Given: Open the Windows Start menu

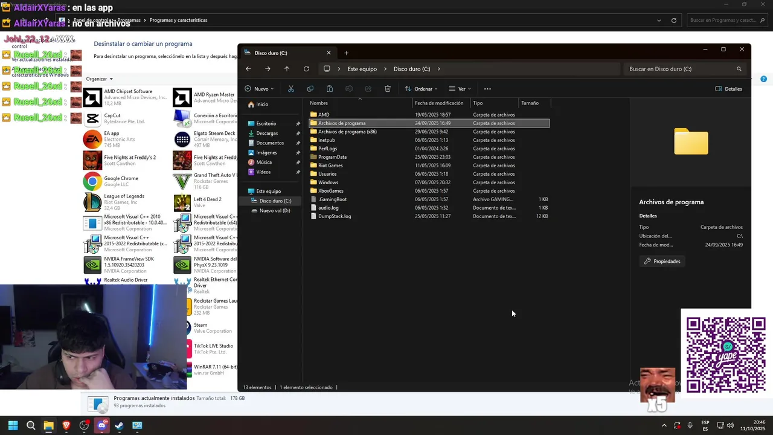Looking at the screenshot, I should point(13,425).
